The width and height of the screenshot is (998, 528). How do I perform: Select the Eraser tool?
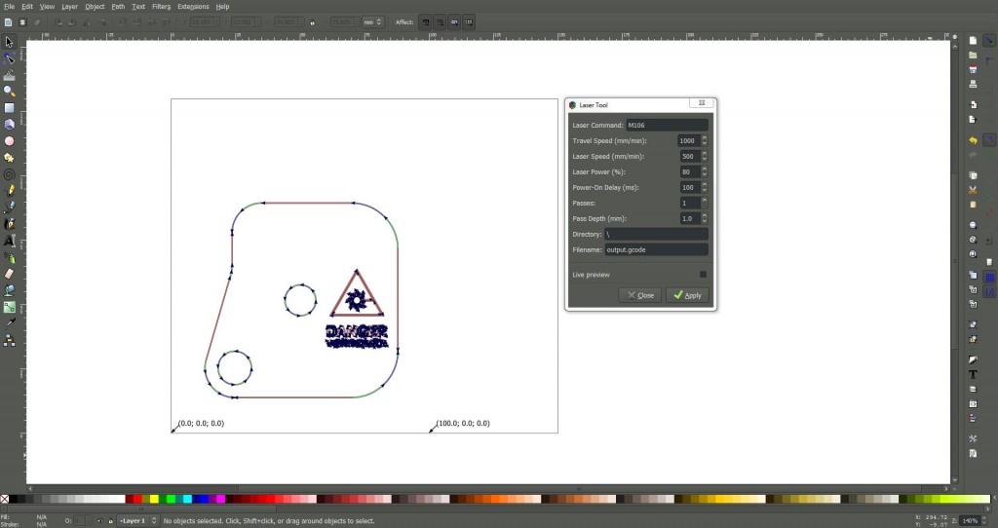point(9,274)
